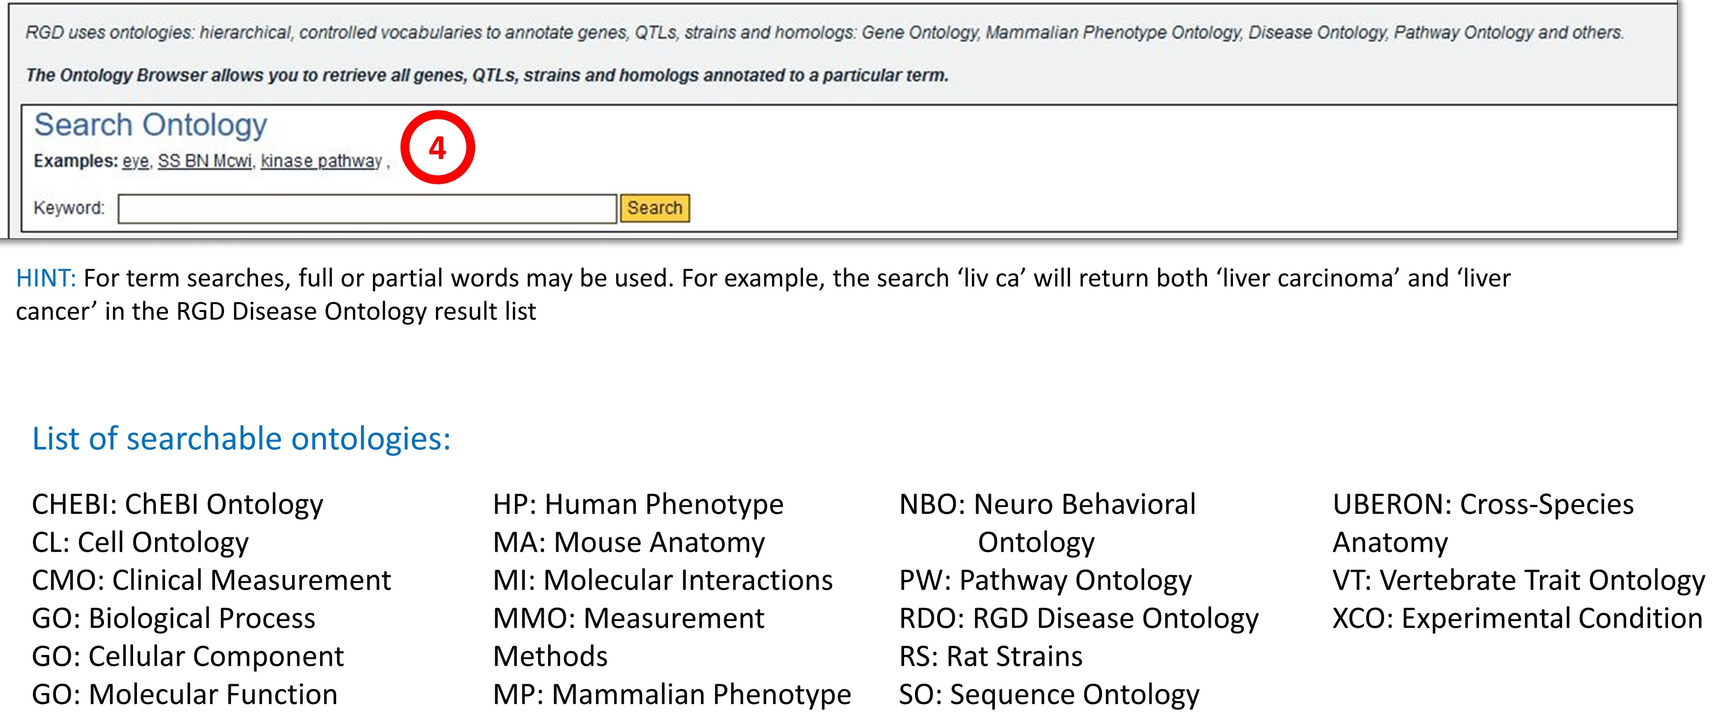1718x722 pixels.
Task: Select the CL: Cell Ontology entry
Action: pos(140,542)
